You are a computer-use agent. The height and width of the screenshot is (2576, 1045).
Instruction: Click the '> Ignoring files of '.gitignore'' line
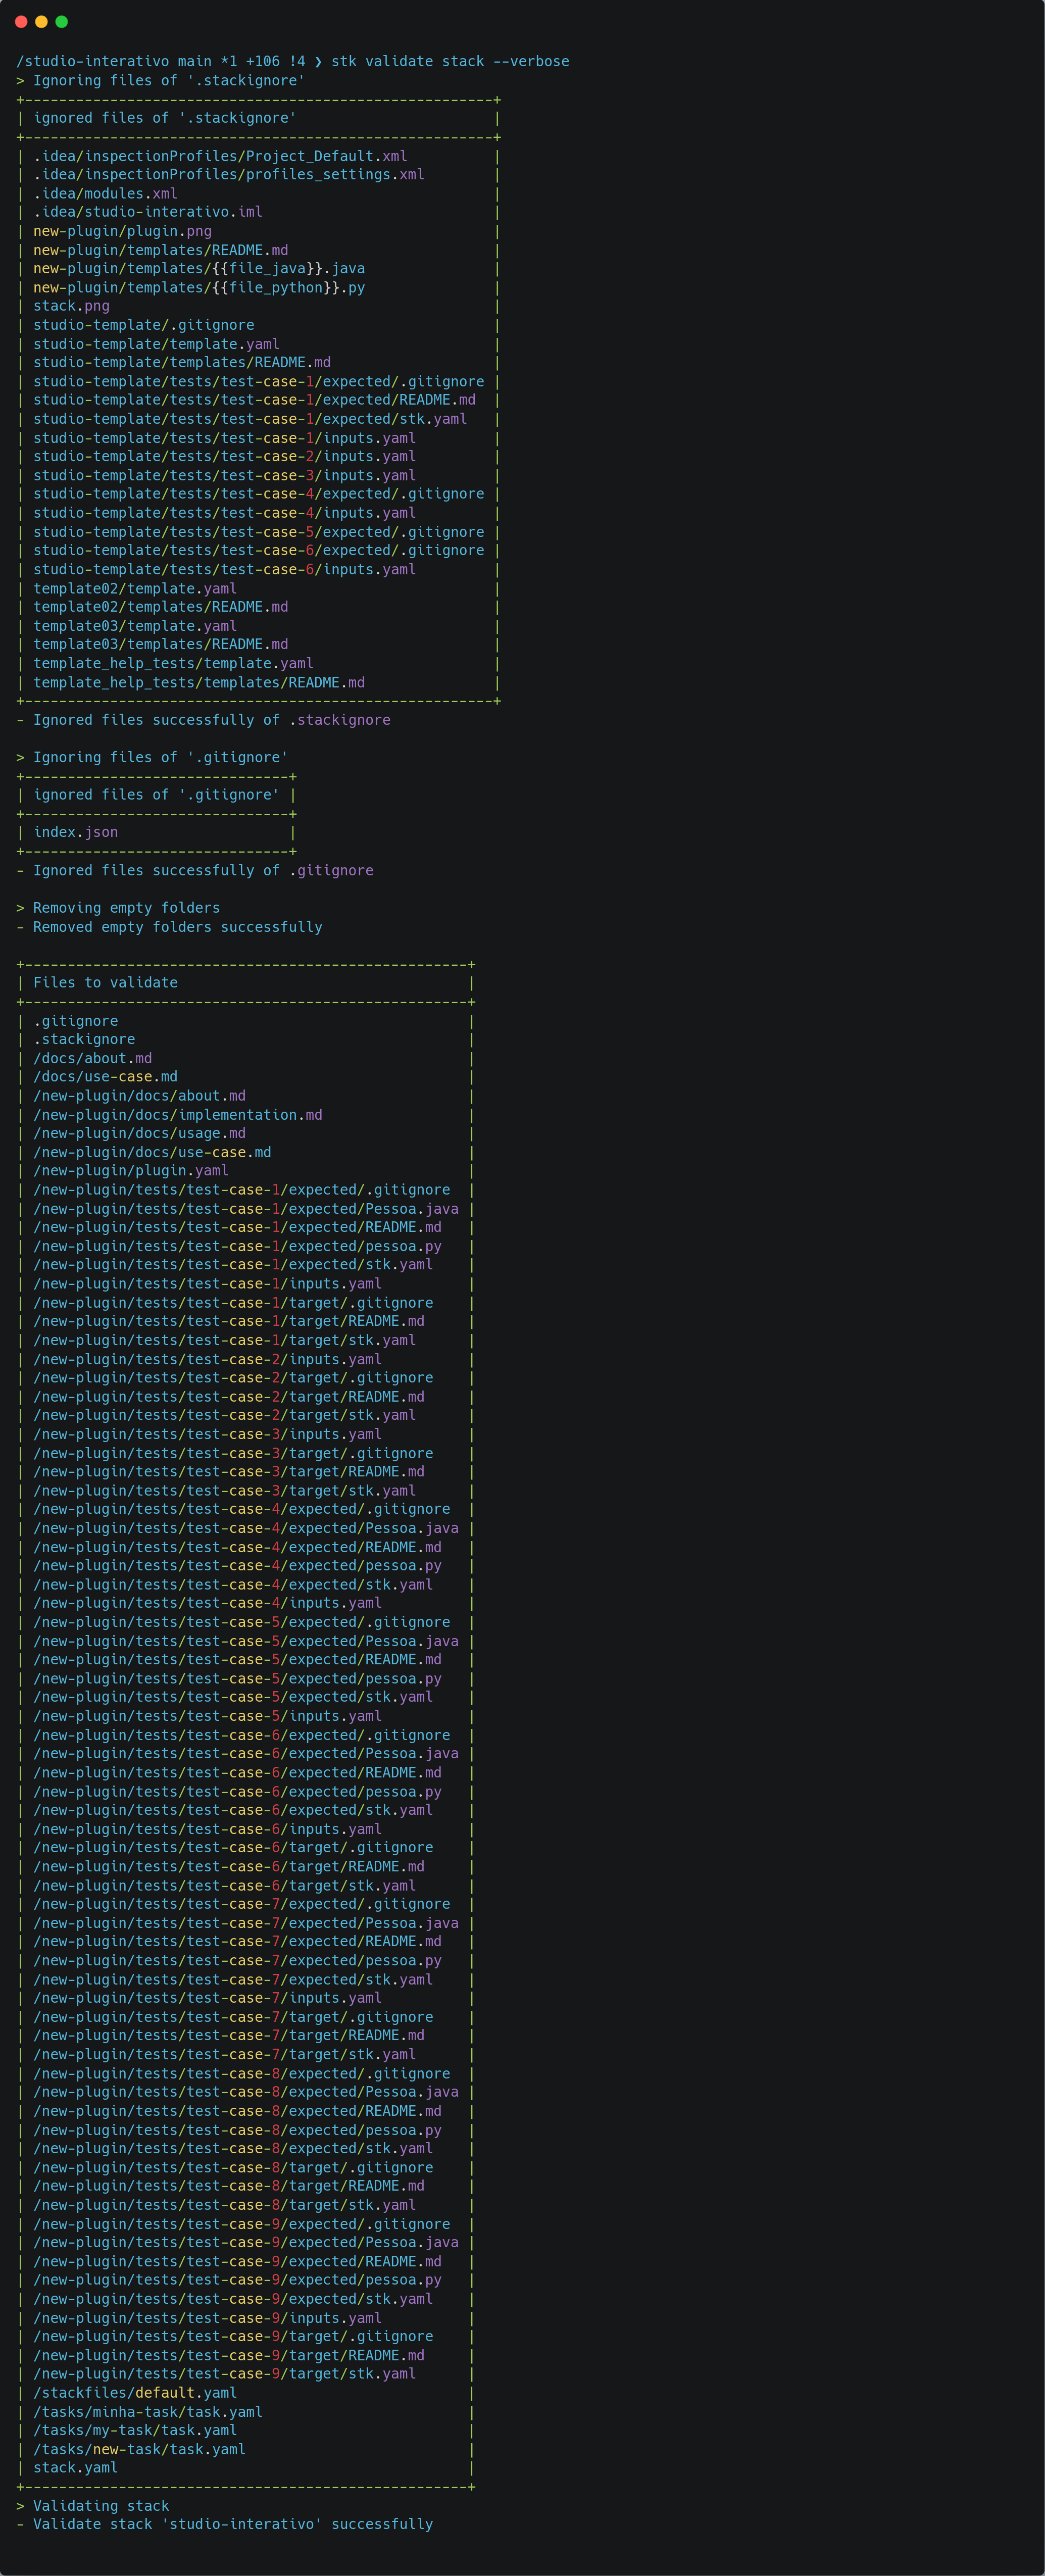(x=152, y=757)
